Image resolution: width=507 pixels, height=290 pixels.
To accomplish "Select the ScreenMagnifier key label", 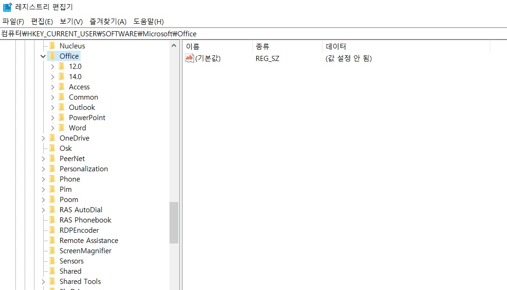I will pos(85,251).
